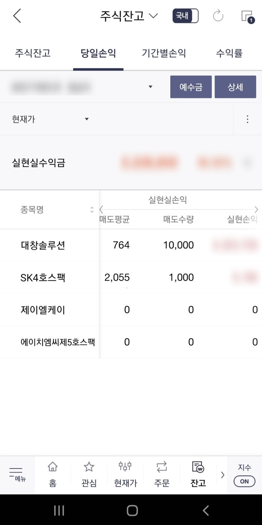Open the multi-window icon with badge 1
The width and height of the screenshot is (262, 525).
(247, 16)
